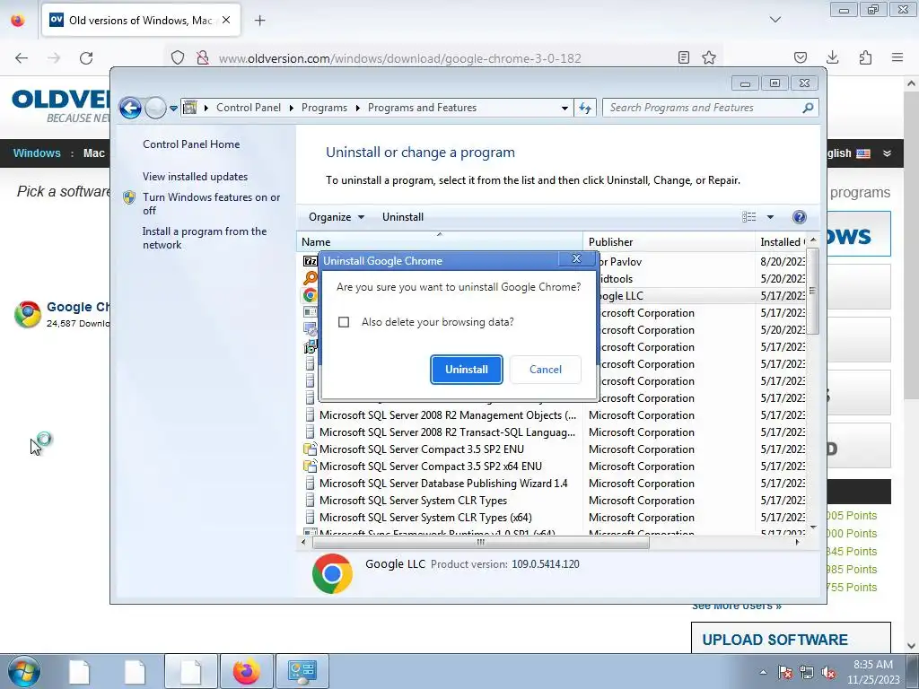Screen dimensions: 919x689
Task: Bookmark this page with star icon
Action: (x=709, y=57)
